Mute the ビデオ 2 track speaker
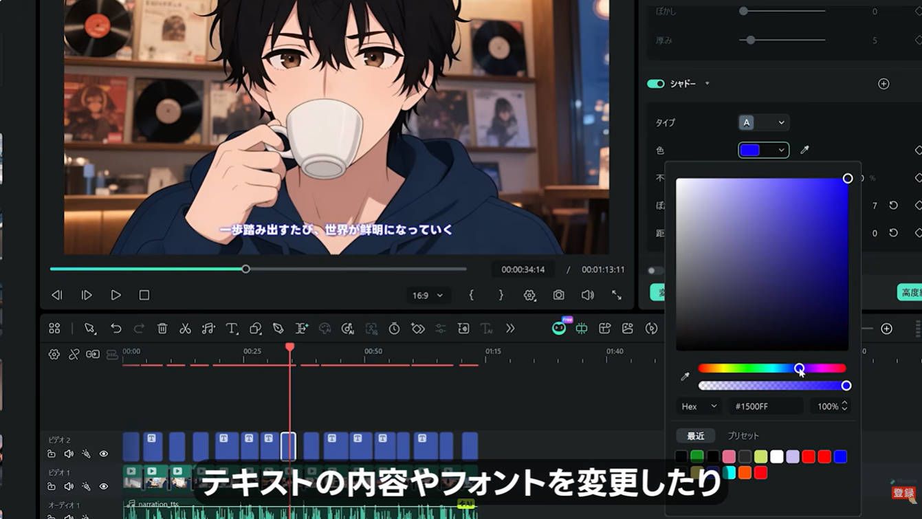Image resolution: width=922 pixels, height=519 pixels. click(x=69, y=454)
